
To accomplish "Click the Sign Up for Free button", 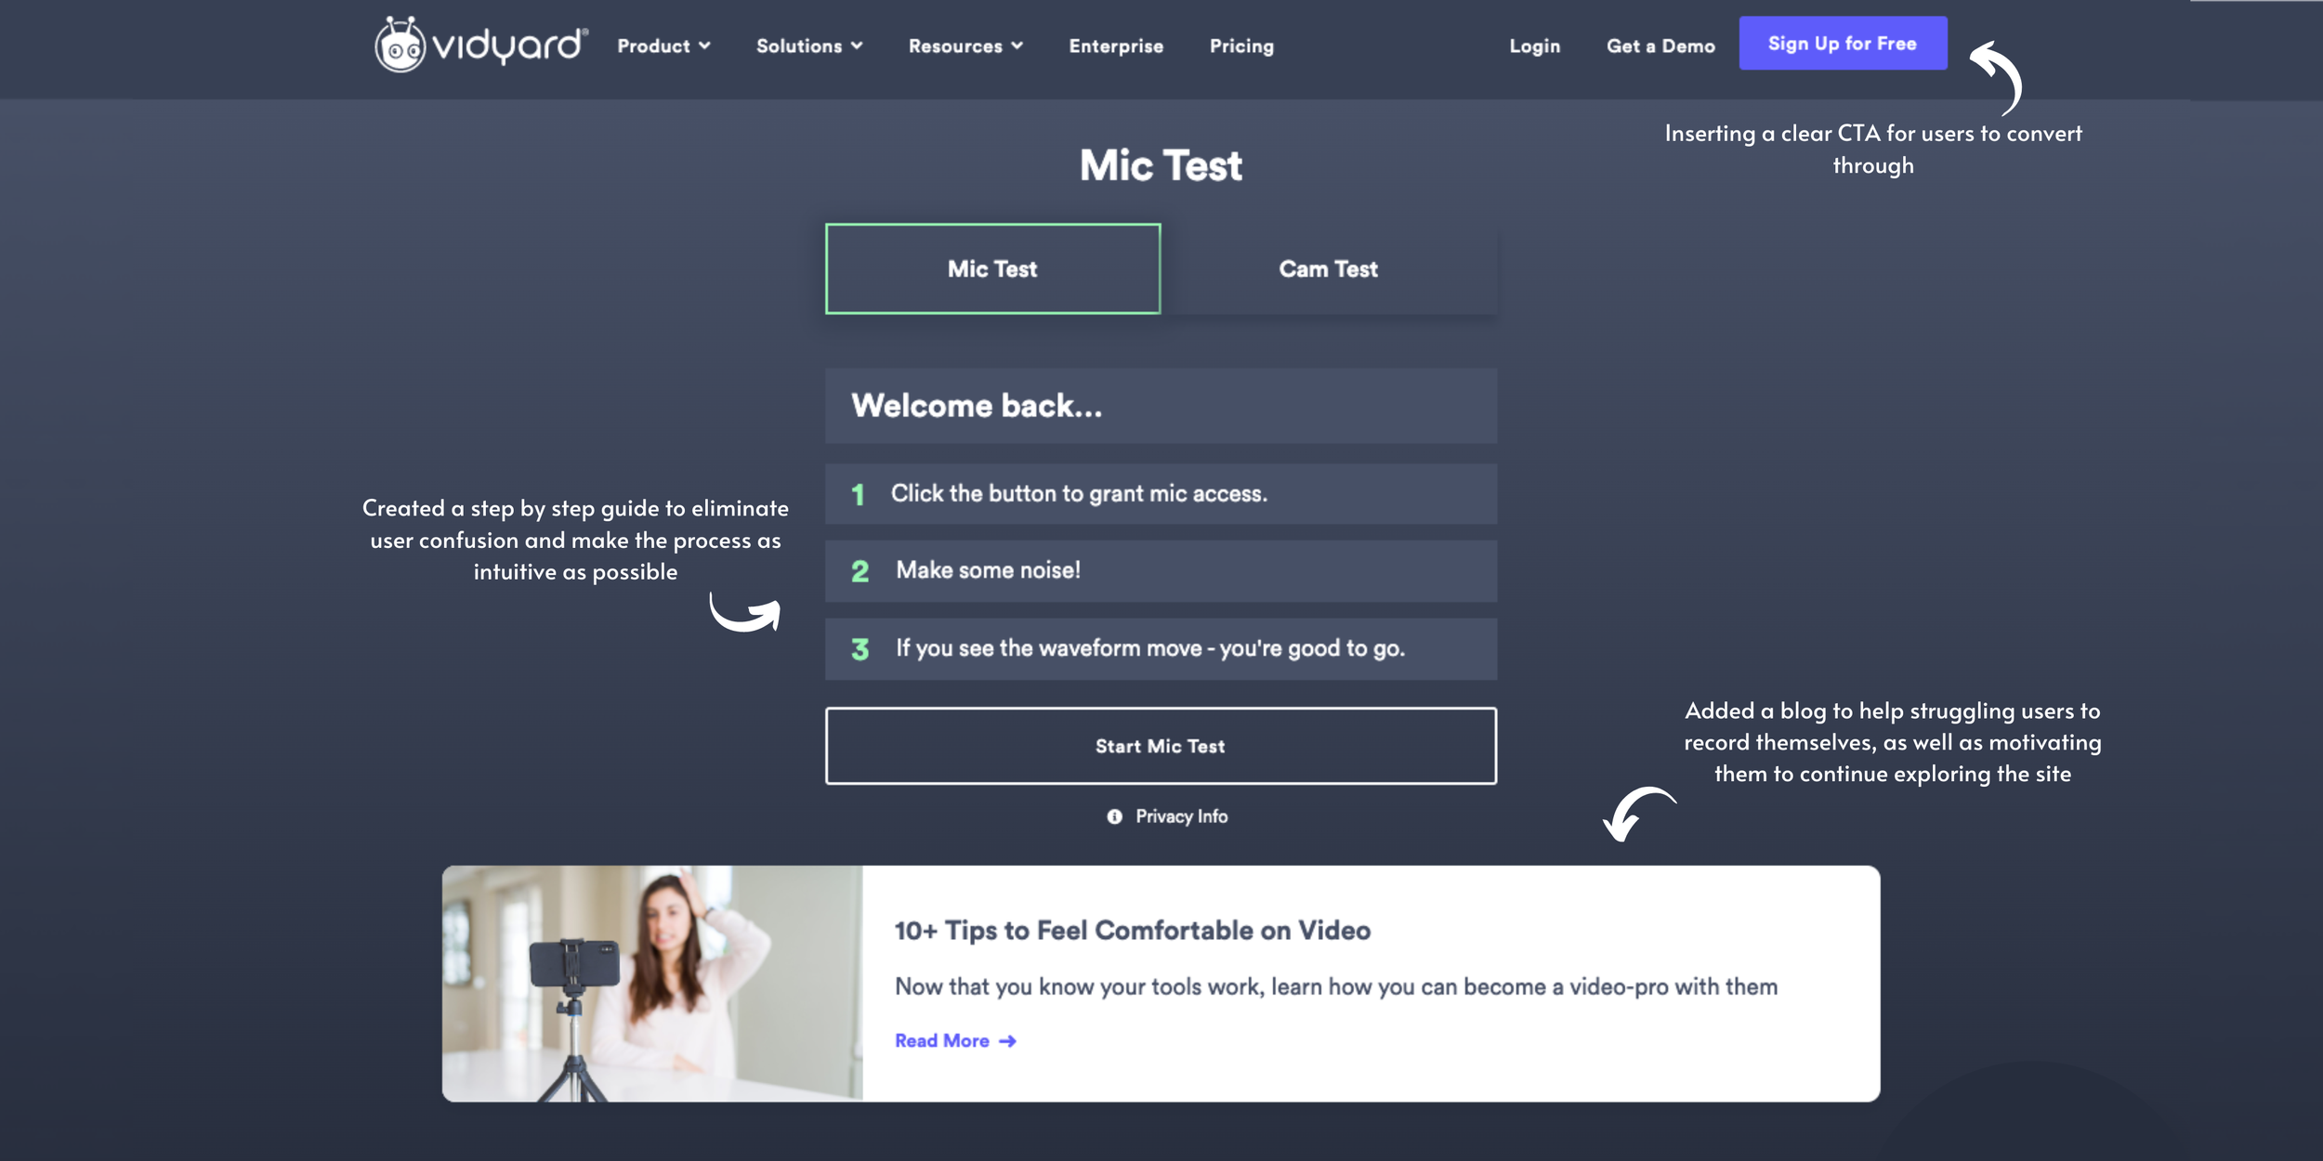I will click(1842, 43).
